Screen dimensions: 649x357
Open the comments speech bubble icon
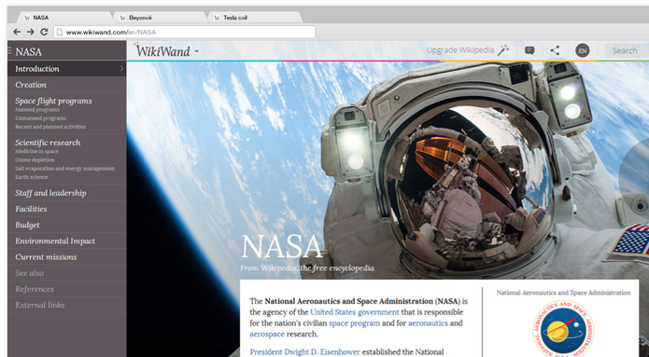click(x=529, y=50)
